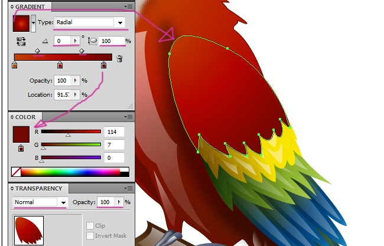Click the None color slash box
This screenshot has width=384, height=246.
(x=16, y=172)
